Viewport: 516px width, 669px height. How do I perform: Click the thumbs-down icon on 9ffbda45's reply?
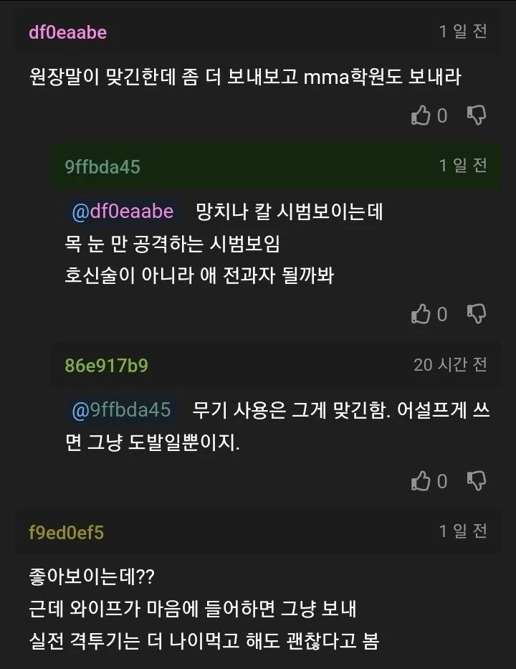point(476,313)
